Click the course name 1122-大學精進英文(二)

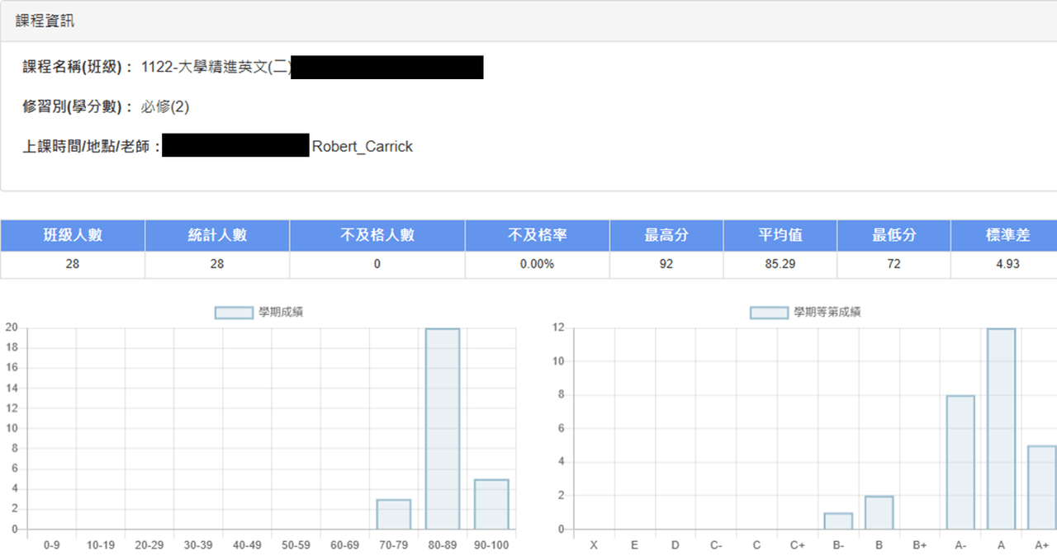click(216, 68)
